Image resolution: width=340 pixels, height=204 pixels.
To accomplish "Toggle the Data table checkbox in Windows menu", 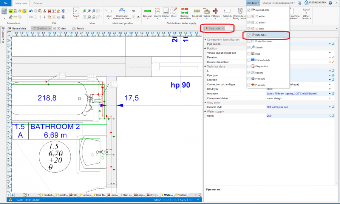I will tap(249, 35).
